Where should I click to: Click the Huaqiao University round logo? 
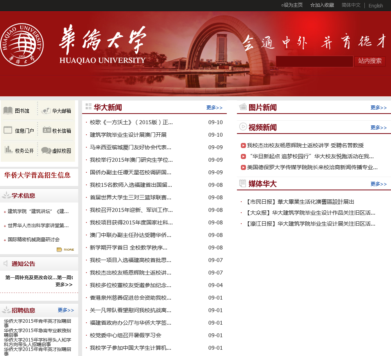click(x=22, y=45)
